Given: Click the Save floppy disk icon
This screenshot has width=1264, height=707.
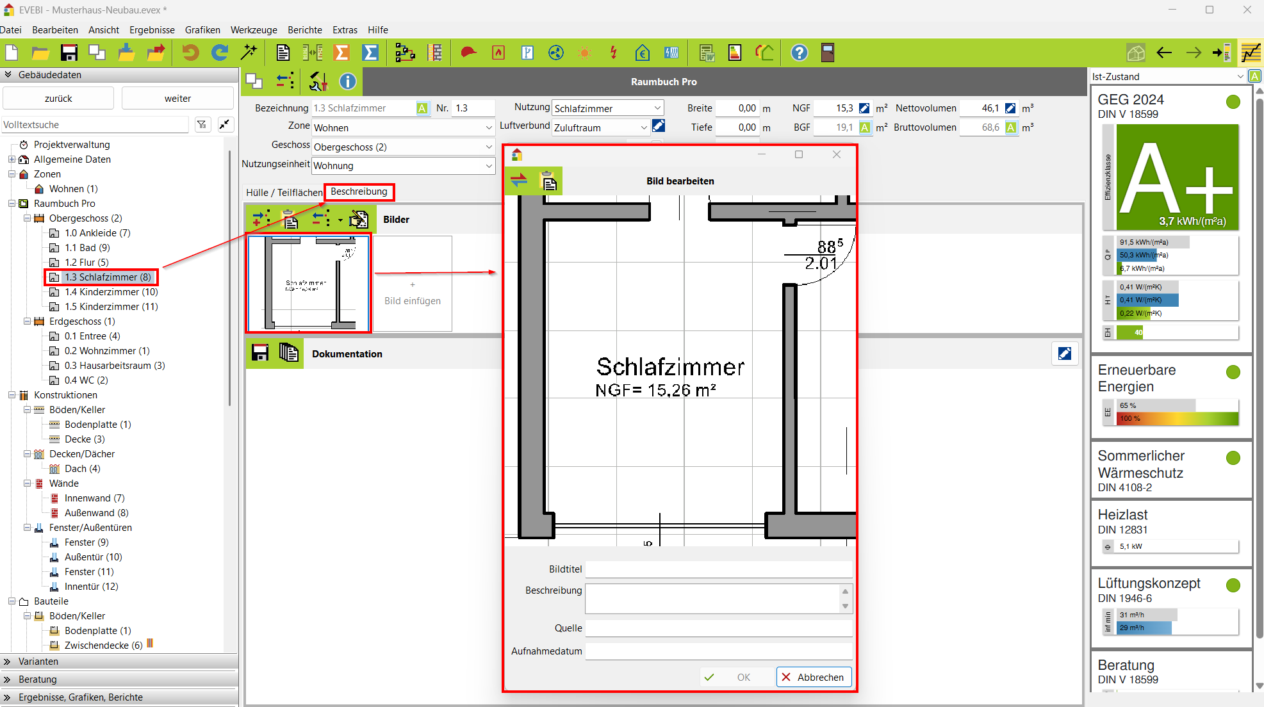Looking at the screenshot, I should [69, 53].
